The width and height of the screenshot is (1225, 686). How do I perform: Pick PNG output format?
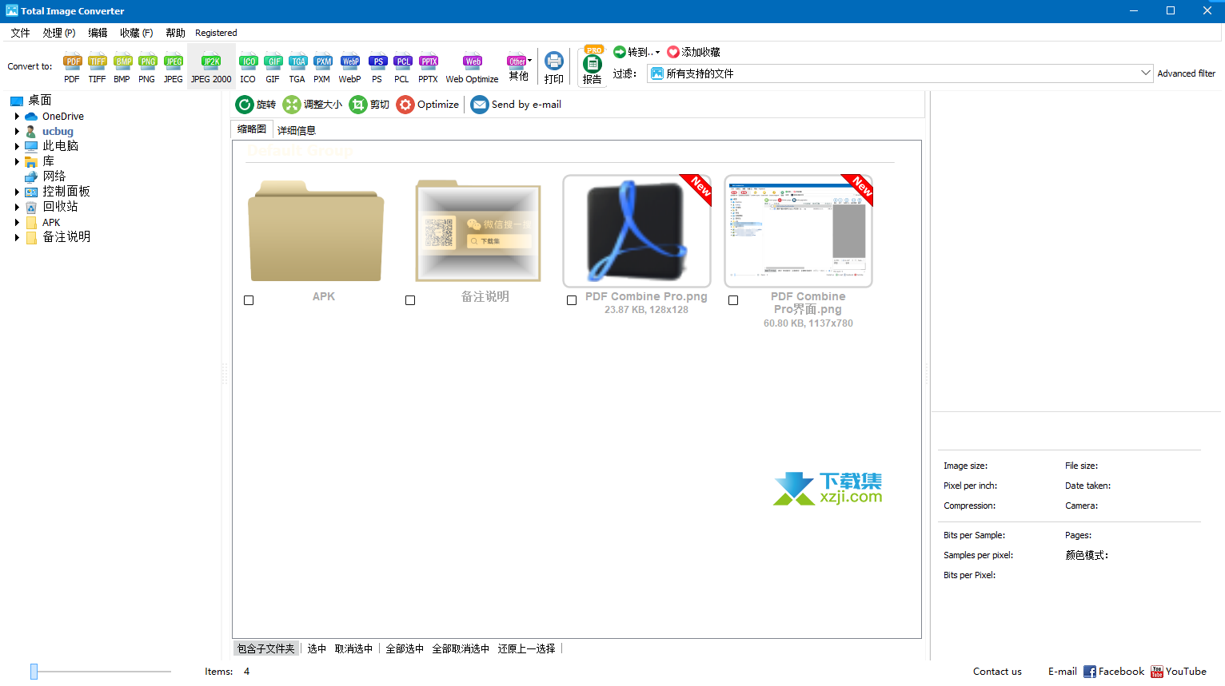pos(147,69)
